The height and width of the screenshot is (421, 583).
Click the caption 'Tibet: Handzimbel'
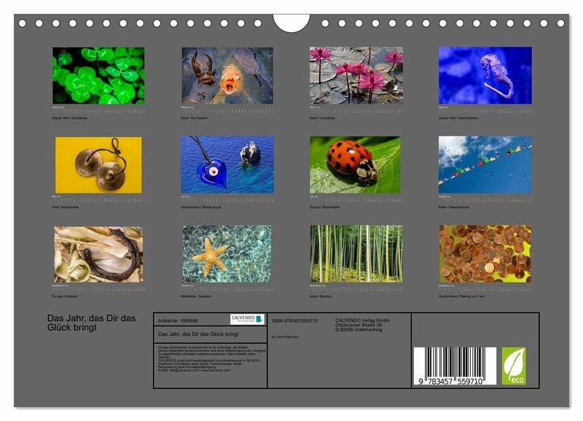tap(66, 207)
